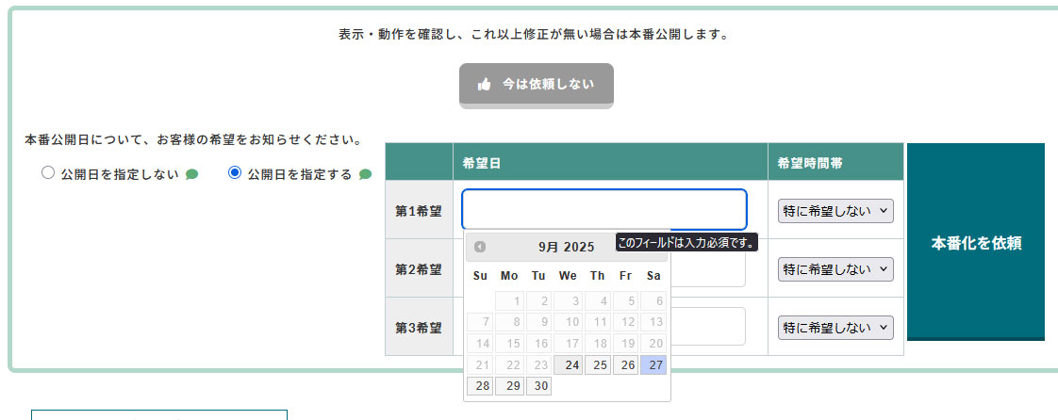Select September 28 in the calendar
1058x420 pixels.
point(480,386)
